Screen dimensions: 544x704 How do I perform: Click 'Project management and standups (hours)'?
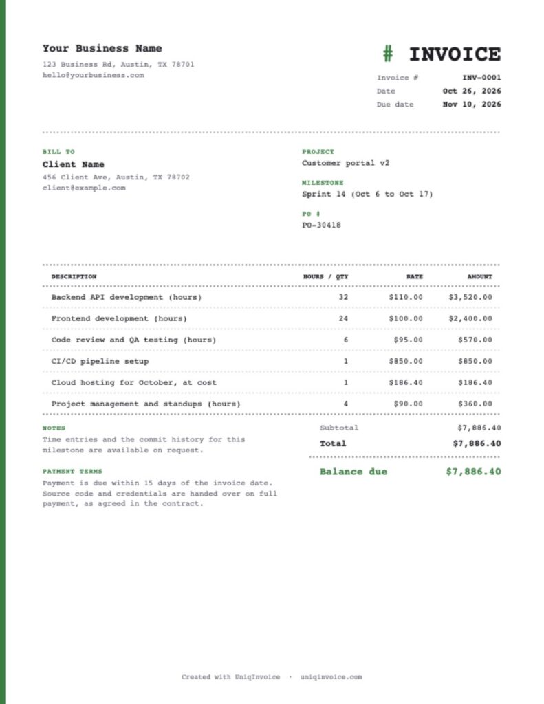(x=146, y=404)
